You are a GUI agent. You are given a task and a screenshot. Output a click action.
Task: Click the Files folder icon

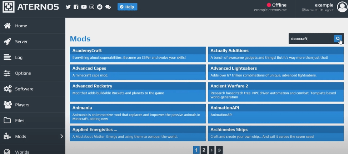8,120
